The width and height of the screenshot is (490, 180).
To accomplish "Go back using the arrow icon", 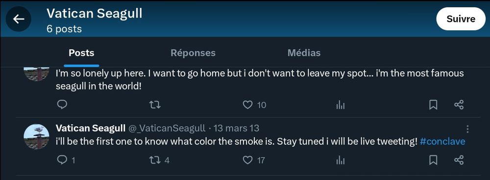I will pyautogui.click(x=19, y=19).
